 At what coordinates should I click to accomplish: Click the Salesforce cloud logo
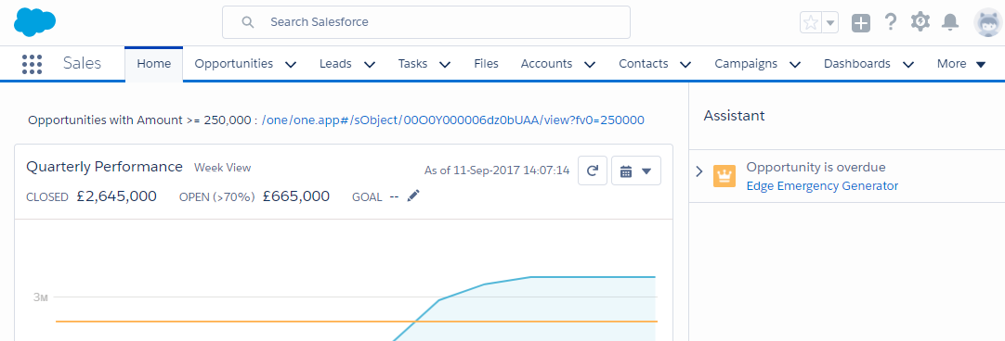[34, 22]
